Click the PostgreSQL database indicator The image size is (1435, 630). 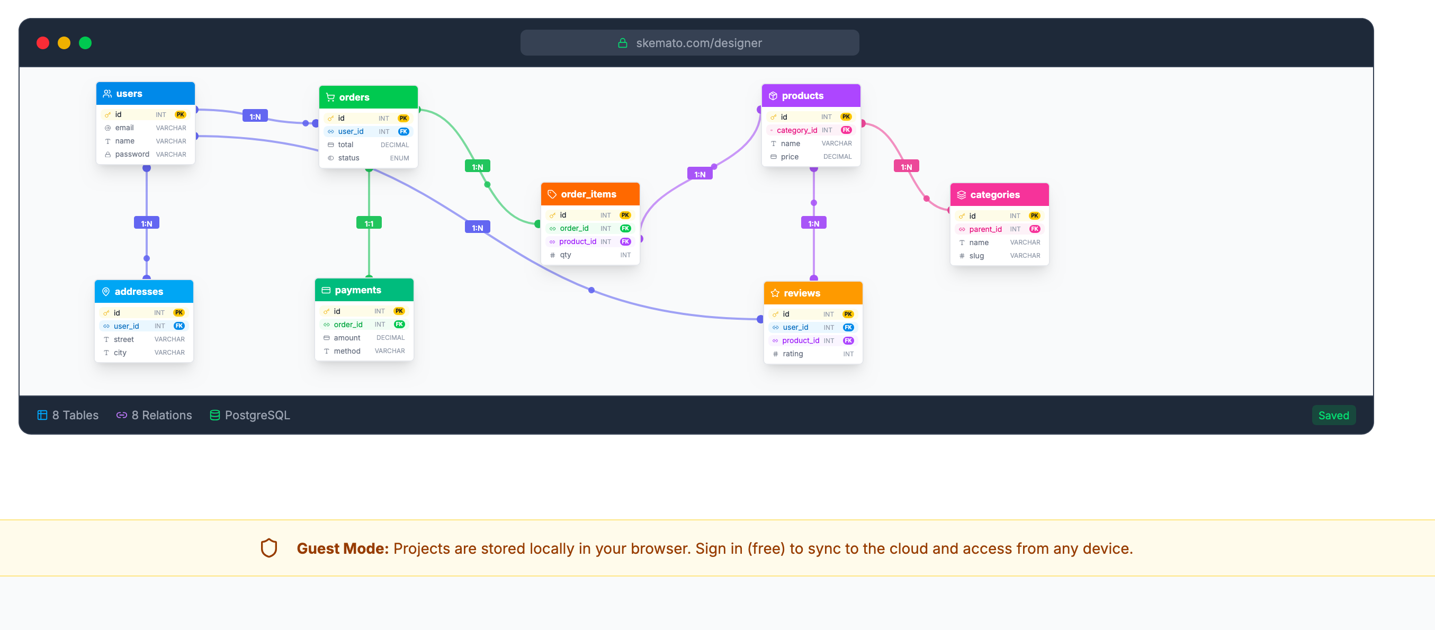tap(249, 415)
